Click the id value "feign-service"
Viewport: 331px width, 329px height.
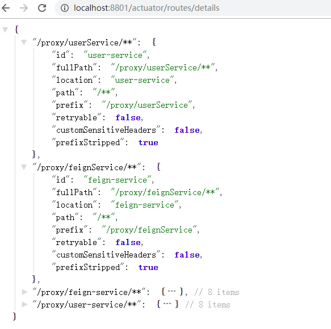tap(118, 180)
